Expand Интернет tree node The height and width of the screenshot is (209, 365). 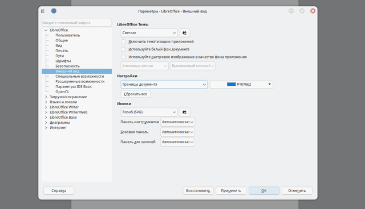[46, 127]
